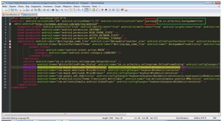The width and height of the screenshot is (222, 121).
Task: Click 'Dos\Windows' in the status bar
Action: (182, 118)
